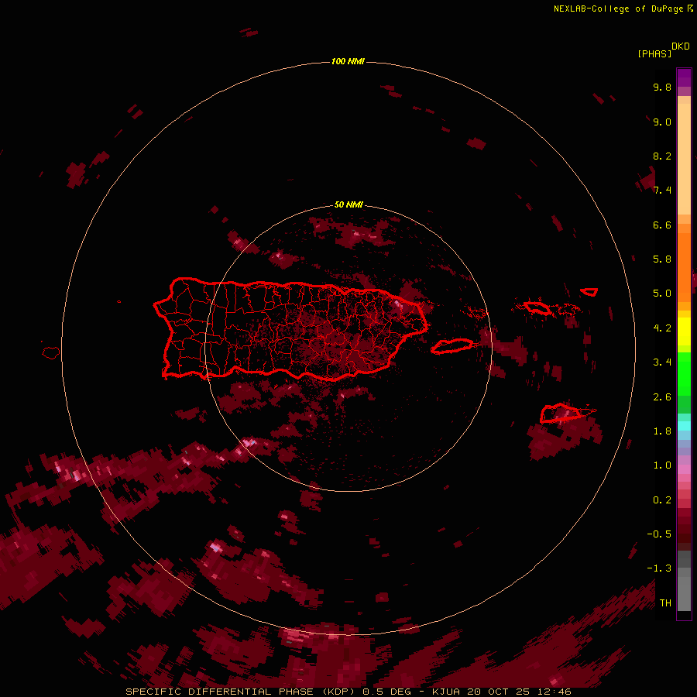Click the DuPage logo icon at top right
This screenshot has width=697, height=697.
coord(690,8)
